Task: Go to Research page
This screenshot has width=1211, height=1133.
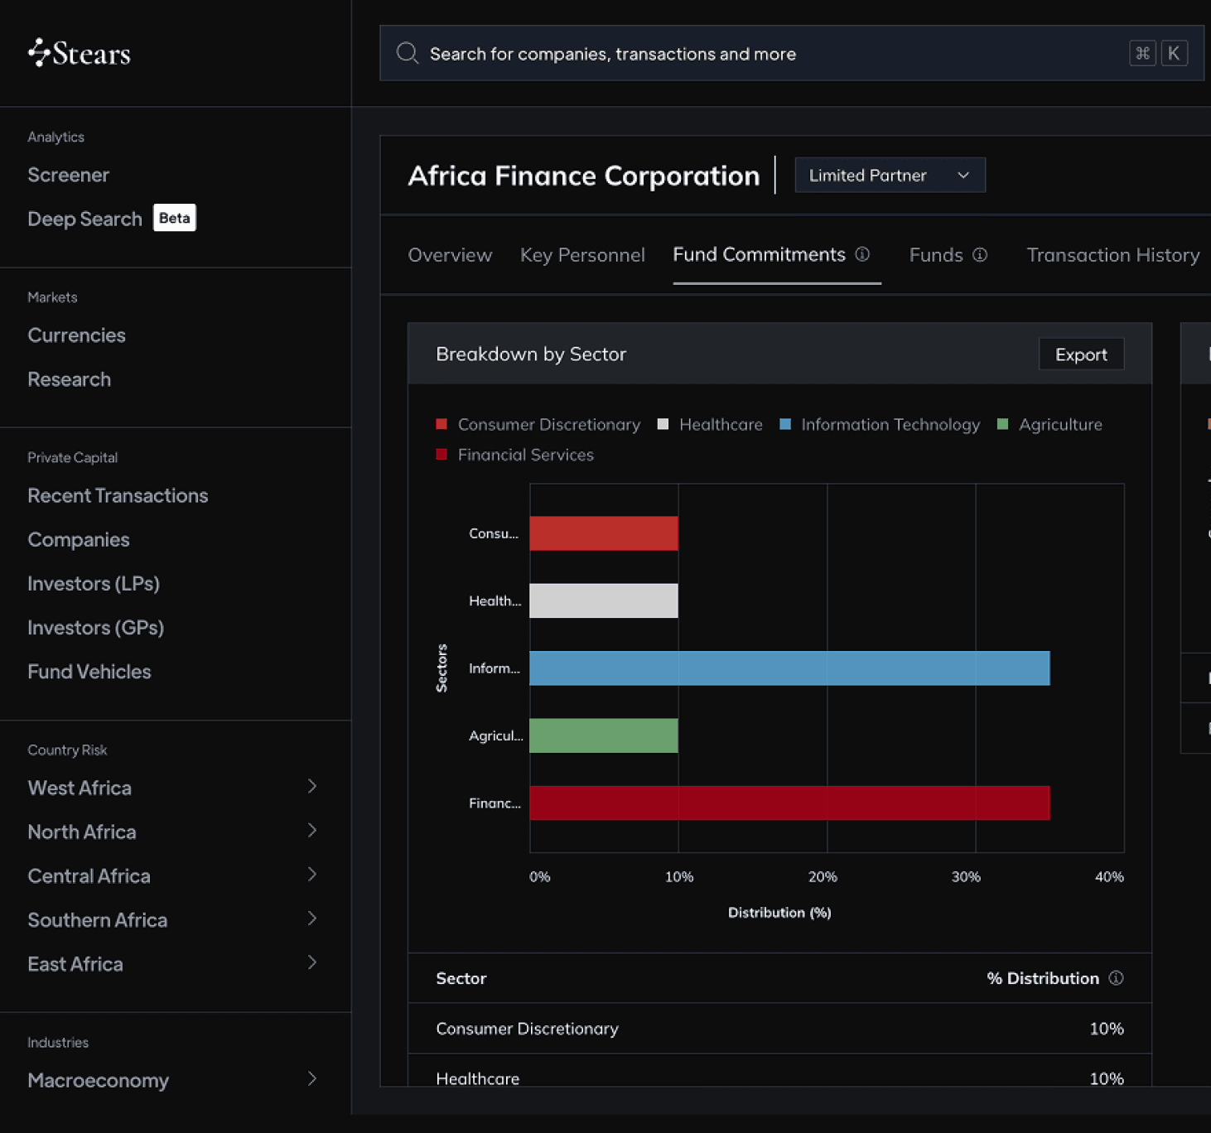Action: [70, 379]
